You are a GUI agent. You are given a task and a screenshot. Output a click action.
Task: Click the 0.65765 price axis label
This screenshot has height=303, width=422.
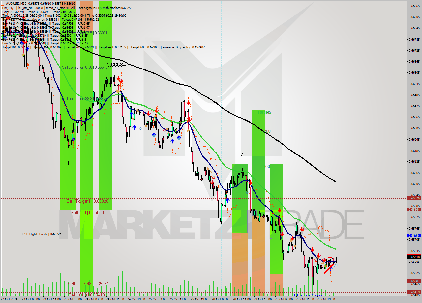(x=414, y=228)
